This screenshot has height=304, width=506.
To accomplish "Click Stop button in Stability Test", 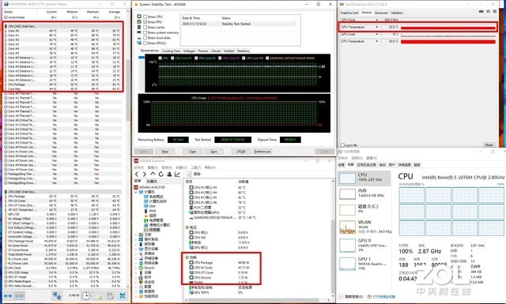I will pyautogui.click(x=165, y=152).
